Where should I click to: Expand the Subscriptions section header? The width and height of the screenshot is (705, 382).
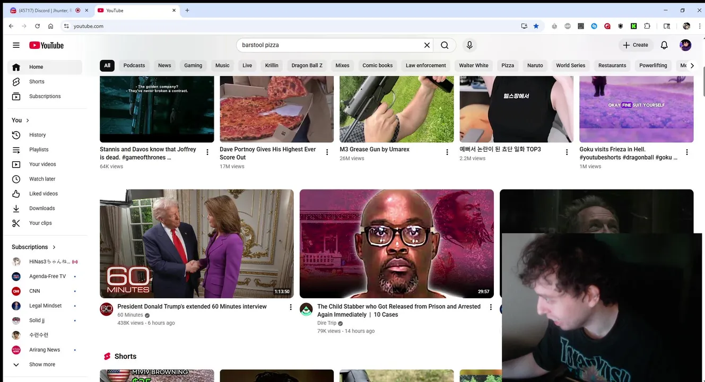[x=34, y=247]
